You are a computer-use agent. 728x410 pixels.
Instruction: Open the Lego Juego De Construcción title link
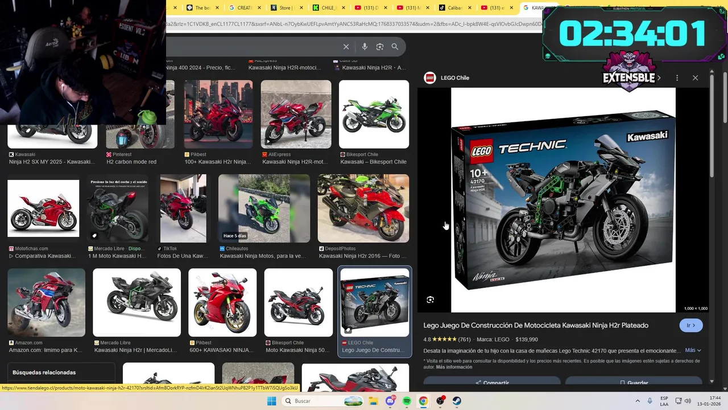(536, 326)
